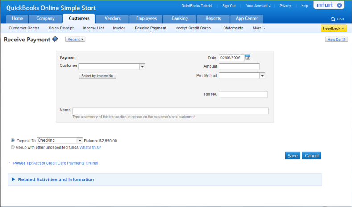Switch to the Home tab
The width and height of the screenshot is (352, 207).
(17, 19)
